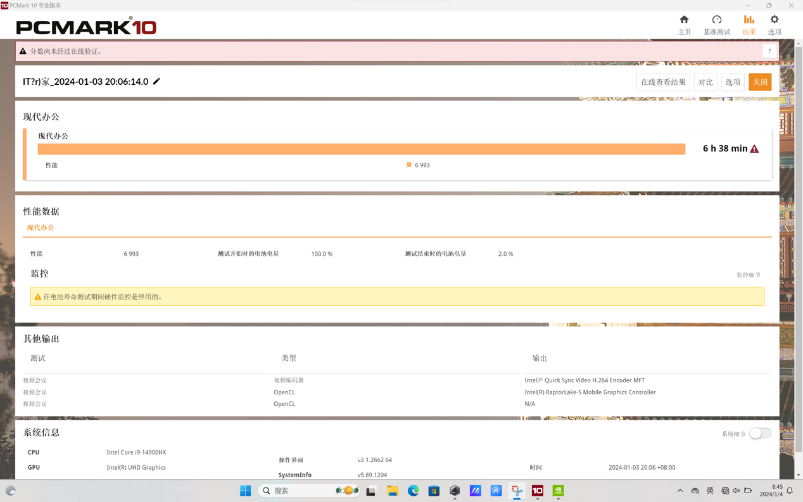
Task: Click the 对比 compare button
Action: 705,82
